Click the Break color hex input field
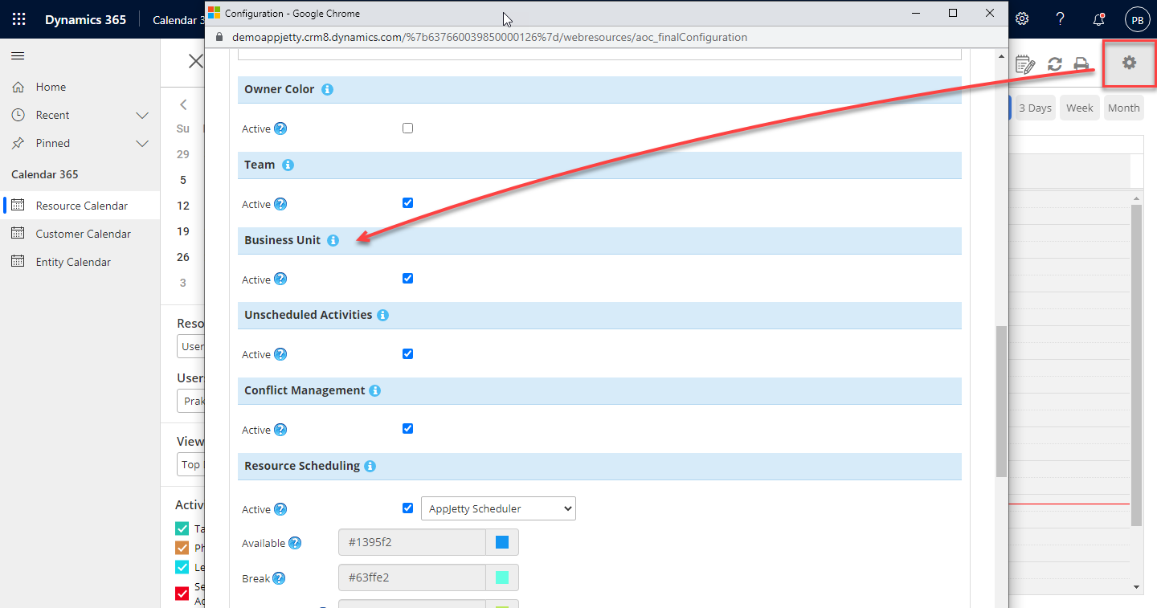This screenshot has height=608, width=1157. (412, 577)
